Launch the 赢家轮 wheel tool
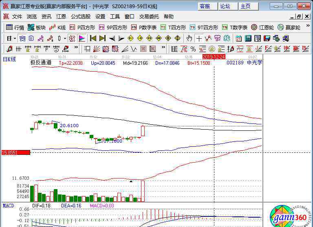Image resolution: width=313 pixels, height=227 pixels. 289,27
